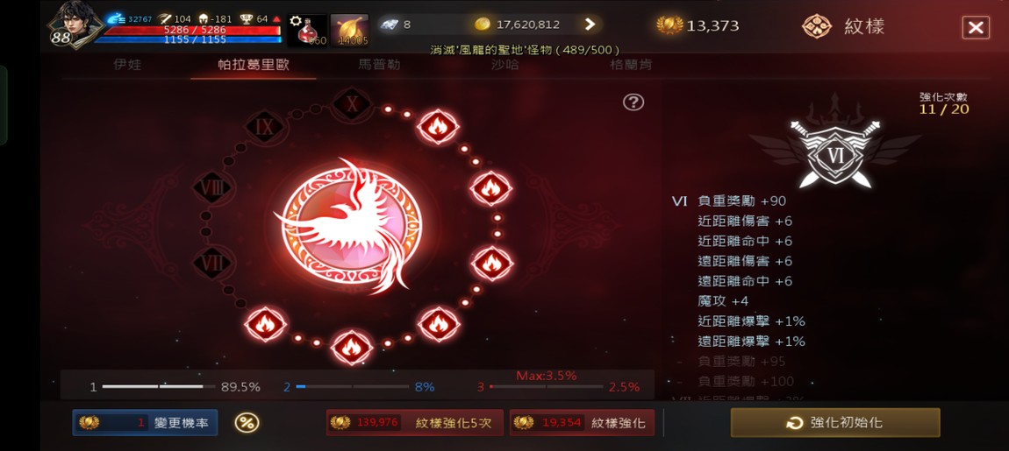This screenshot has width=1009, height=451.
Task: Expand the currency bar arrow
Action: (590, 25)
